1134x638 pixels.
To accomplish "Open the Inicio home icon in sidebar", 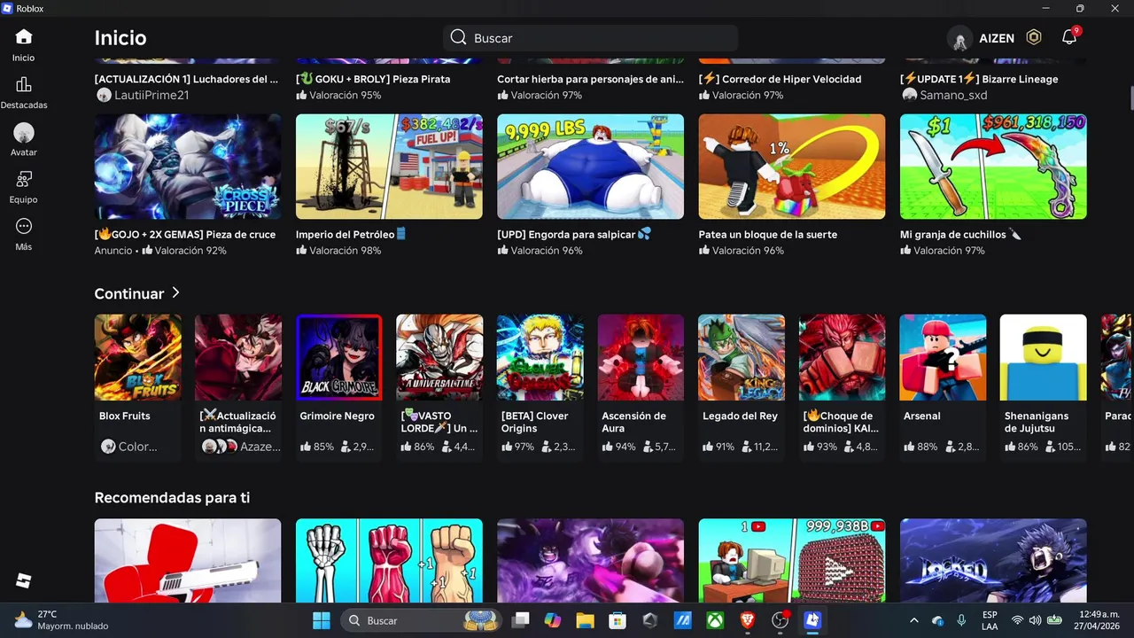I will point(24,37).
